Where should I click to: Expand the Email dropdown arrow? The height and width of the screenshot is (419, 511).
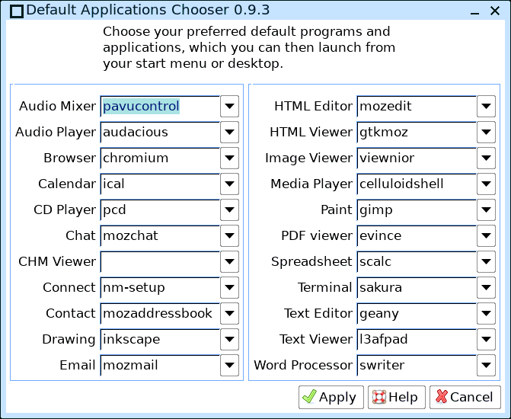coord(229,365)
